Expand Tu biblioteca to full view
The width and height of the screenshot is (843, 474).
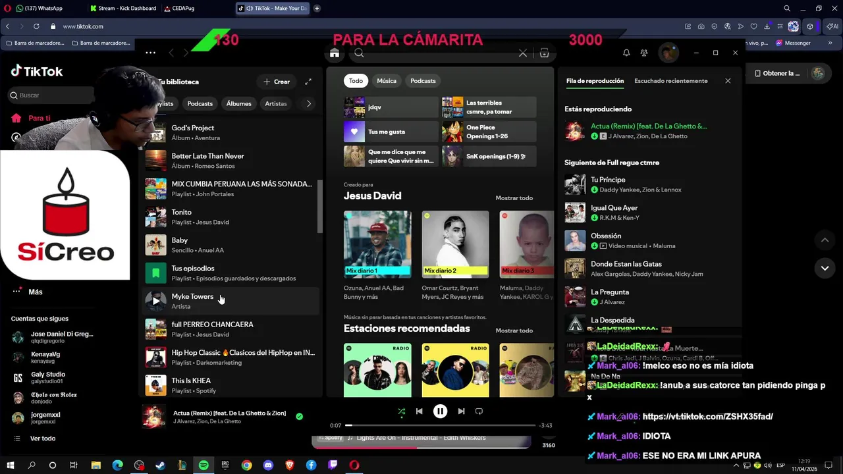point(308,82)
